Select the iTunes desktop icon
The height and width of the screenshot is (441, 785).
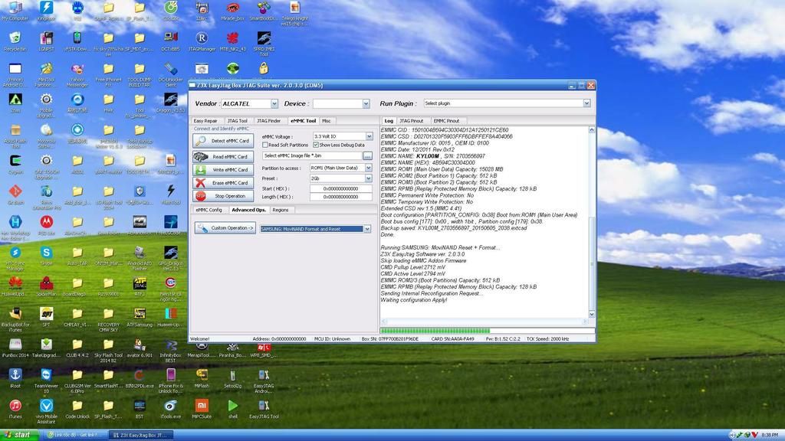click(15, 409)
